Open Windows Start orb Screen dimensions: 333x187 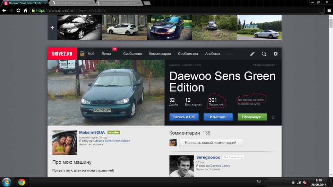tap(6, 182)
